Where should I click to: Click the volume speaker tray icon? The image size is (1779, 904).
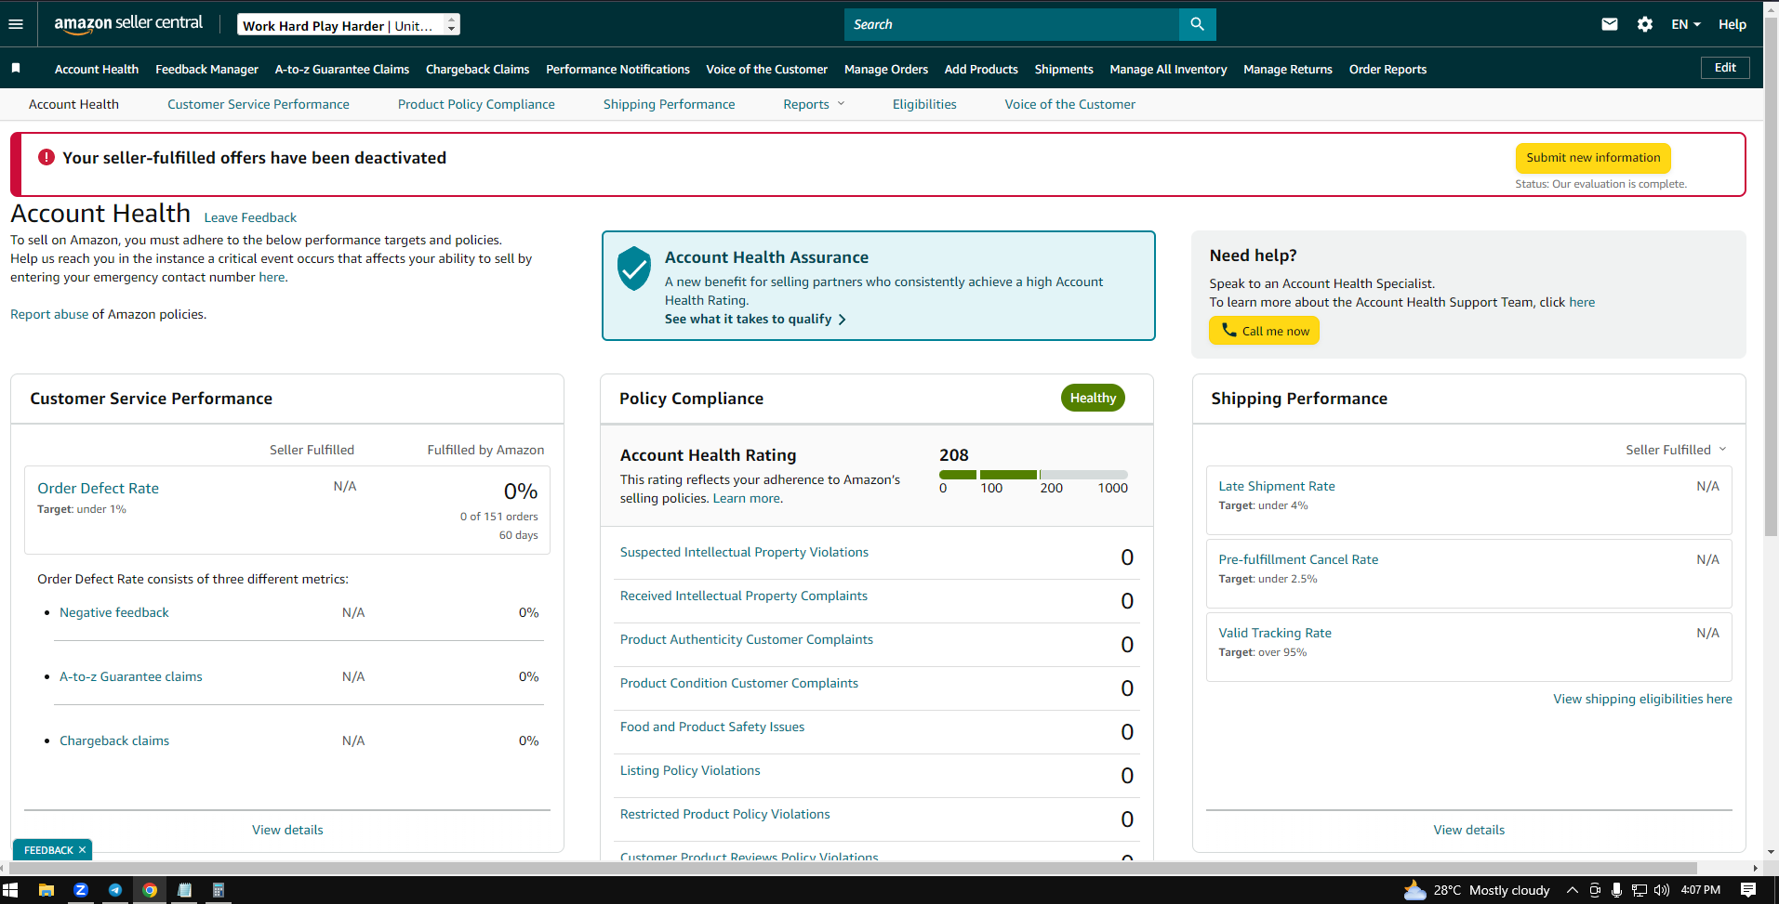point(1662,890)
